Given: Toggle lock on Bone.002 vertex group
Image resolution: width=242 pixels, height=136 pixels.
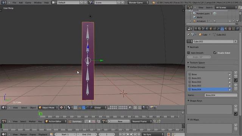Looking at the screenshot, I should pos(230,82).
